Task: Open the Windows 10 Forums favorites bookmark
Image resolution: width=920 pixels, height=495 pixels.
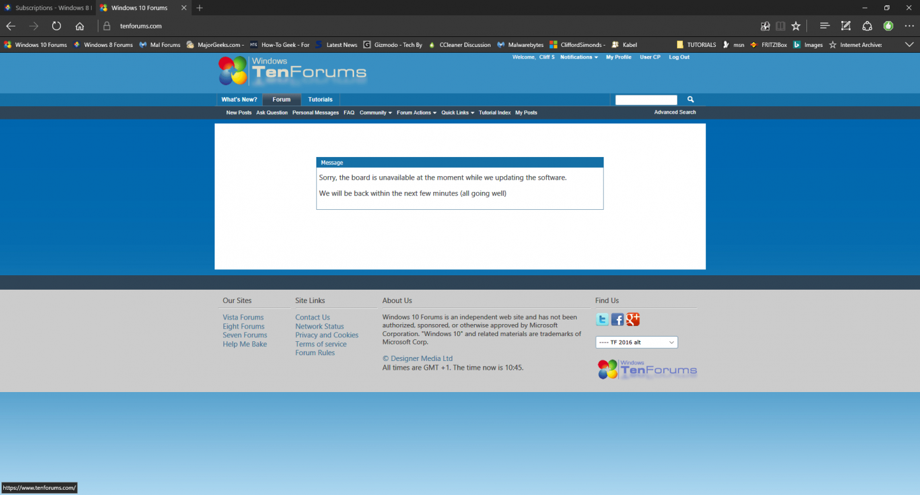Action: point(36,45)
